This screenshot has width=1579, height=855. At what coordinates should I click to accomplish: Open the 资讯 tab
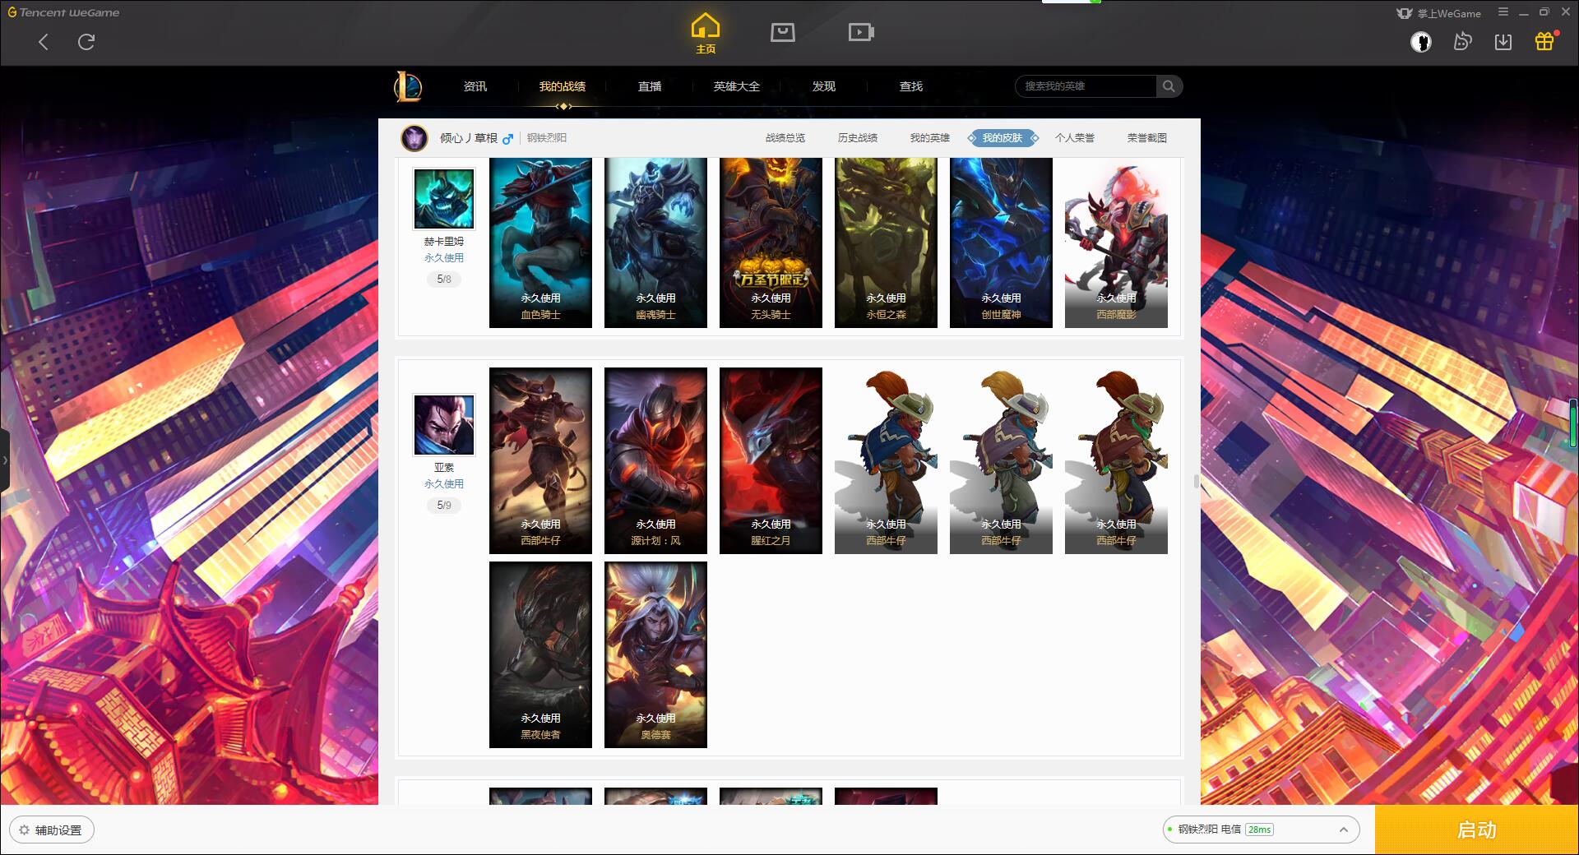point(475,86)
